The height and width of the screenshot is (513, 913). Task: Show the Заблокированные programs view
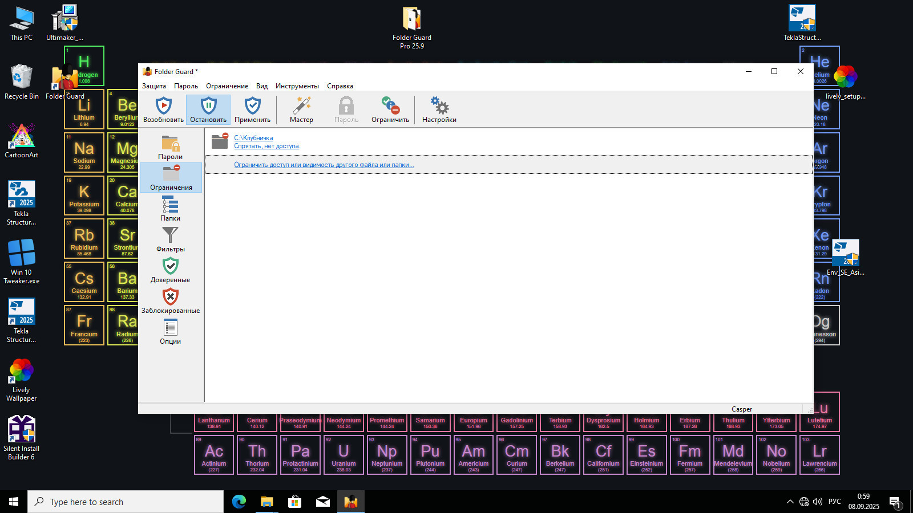(x=170, y=301)
